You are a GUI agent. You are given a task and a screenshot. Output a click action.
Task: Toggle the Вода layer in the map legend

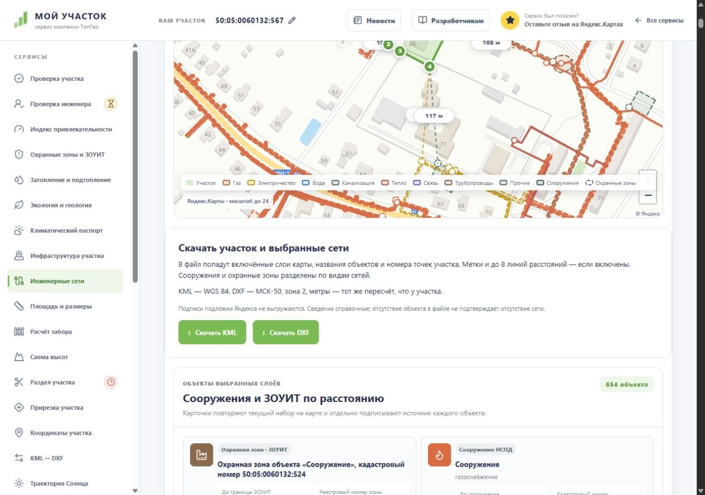[313, 183]
